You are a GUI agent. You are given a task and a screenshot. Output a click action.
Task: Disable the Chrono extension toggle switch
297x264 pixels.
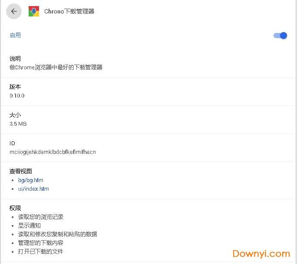pyautogui.click(x=281, y=36)
